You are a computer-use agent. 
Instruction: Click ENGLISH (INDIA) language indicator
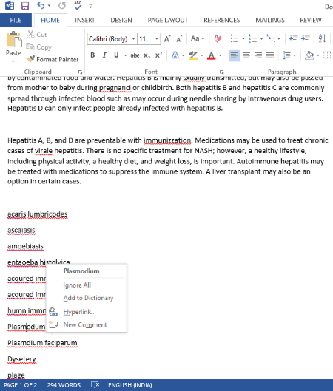pyautogui.click(x=130, y=385)
